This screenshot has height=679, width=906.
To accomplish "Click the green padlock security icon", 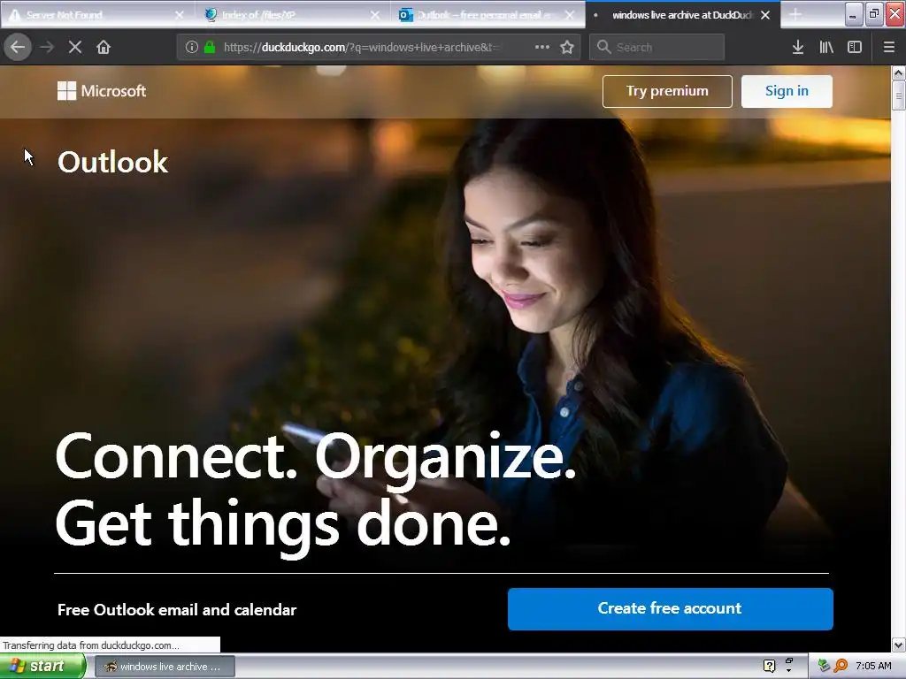I will point(211,48).
